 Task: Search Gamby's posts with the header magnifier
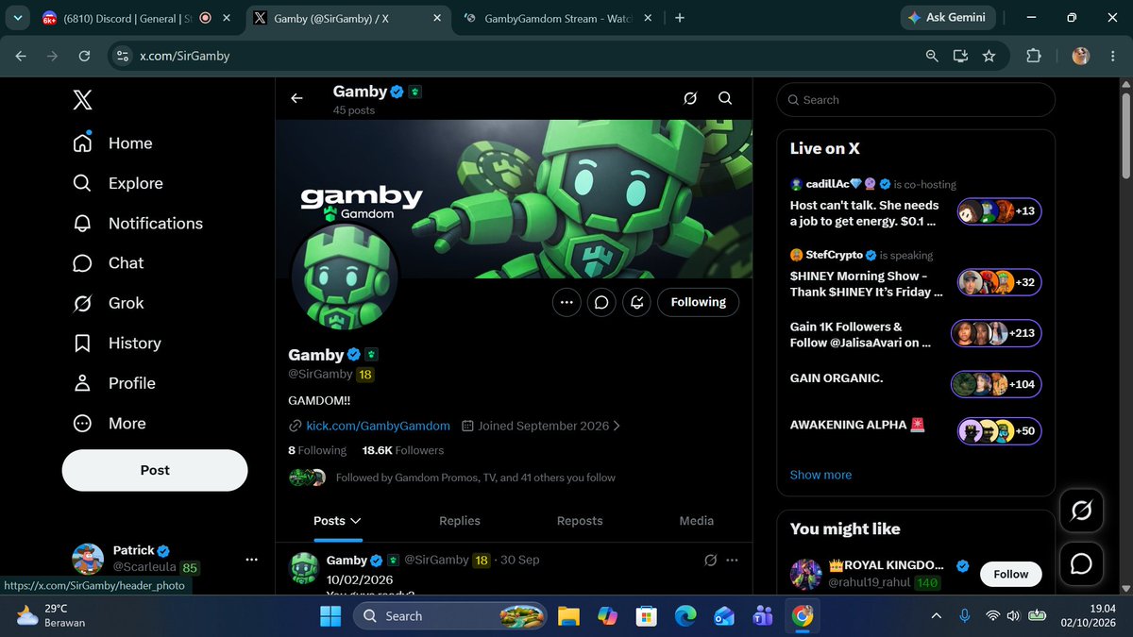pyautogui.click(x=725, y=98)
